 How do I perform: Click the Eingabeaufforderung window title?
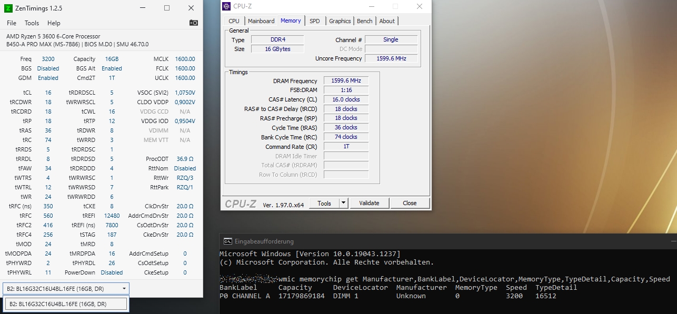click(264, 241)
